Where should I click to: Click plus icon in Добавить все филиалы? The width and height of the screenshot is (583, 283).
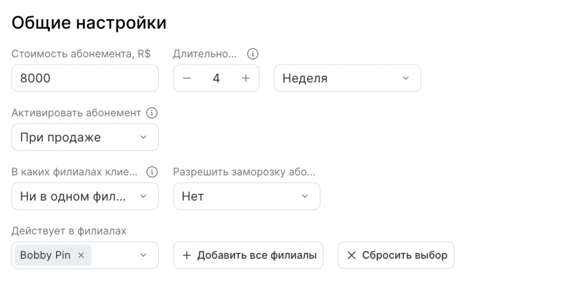tap(187, 255)
